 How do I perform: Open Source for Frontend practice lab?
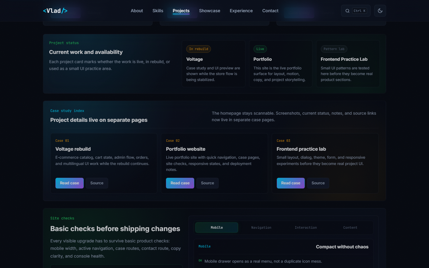tap(318, 183)
